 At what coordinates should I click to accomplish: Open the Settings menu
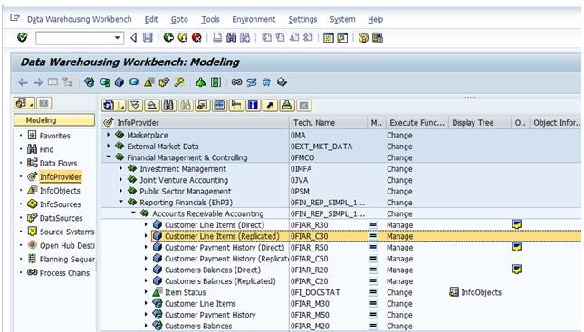302,19
